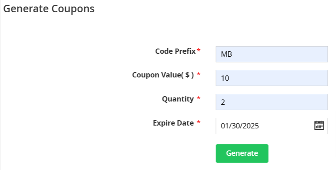Click the Generate Coupons heading
Screen dimensions: 336x170
(49, 9)
